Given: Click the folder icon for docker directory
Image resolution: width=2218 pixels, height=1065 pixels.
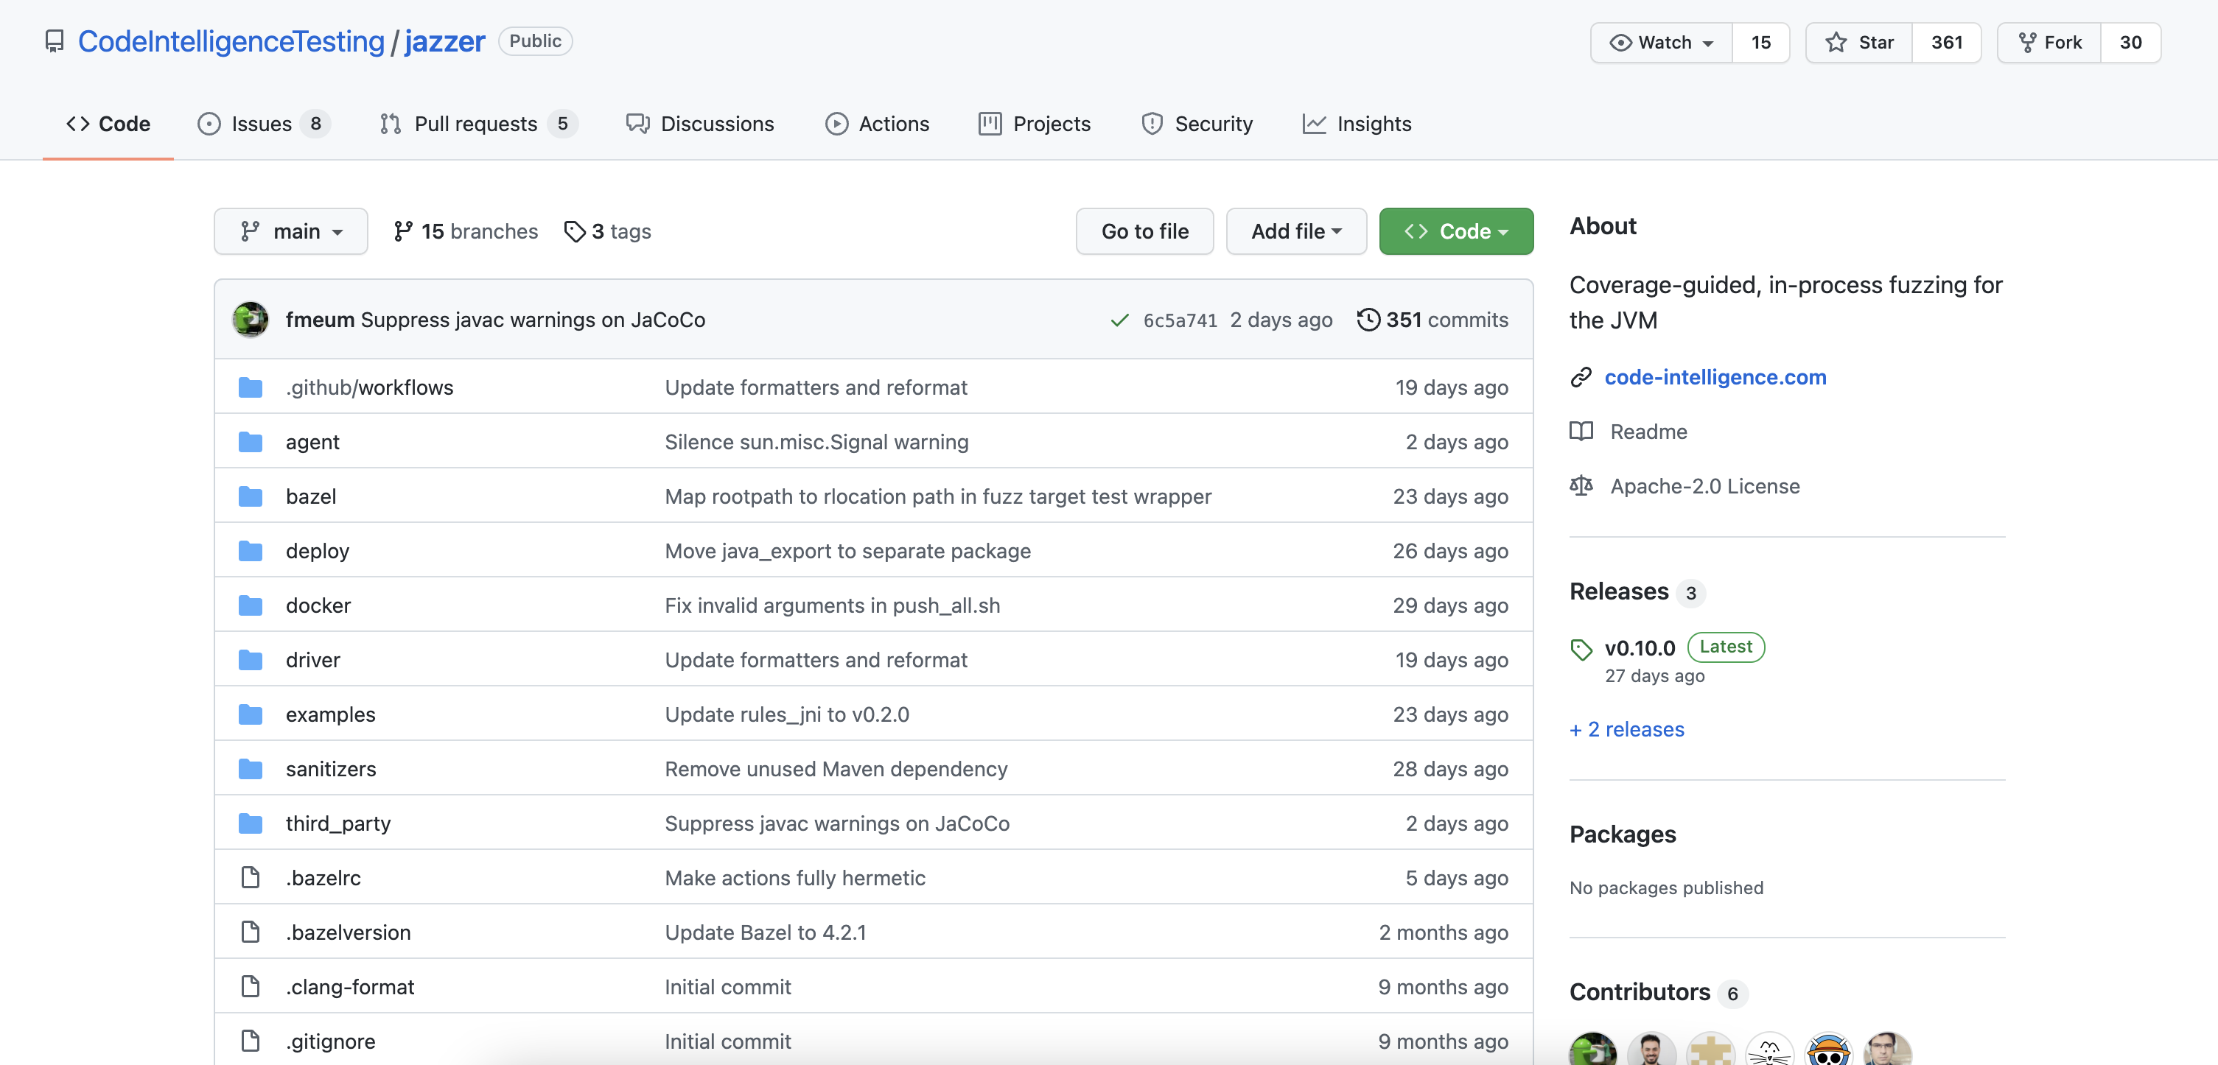Looking at the screenshot, I should click(x=251, y=605).
